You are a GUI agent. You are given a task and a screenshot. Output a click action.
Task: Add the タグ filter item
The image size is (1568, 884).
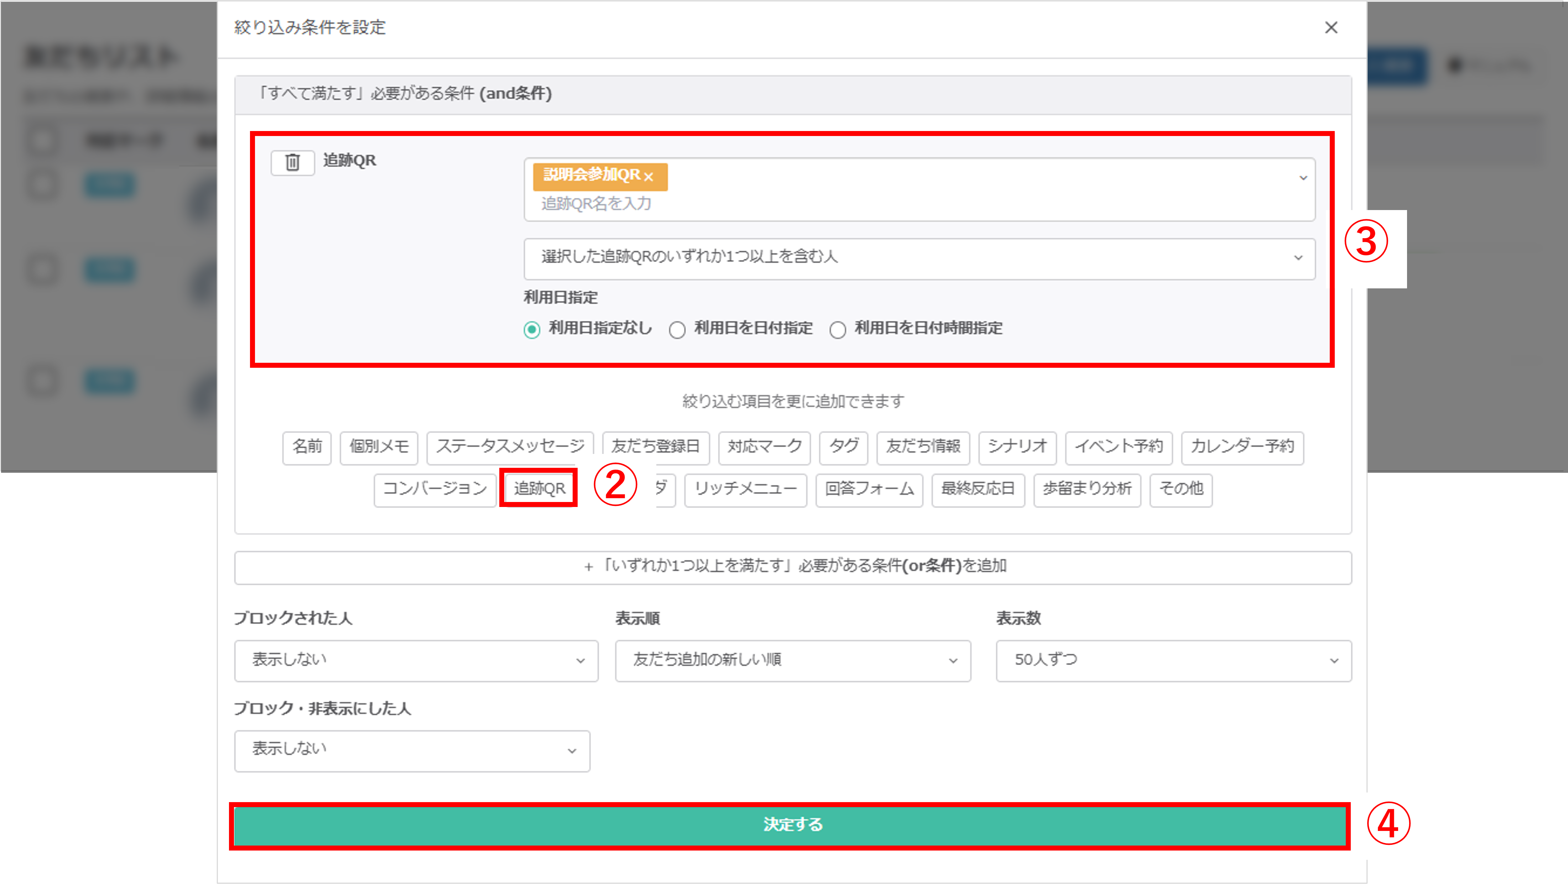(x=843, y=448)
